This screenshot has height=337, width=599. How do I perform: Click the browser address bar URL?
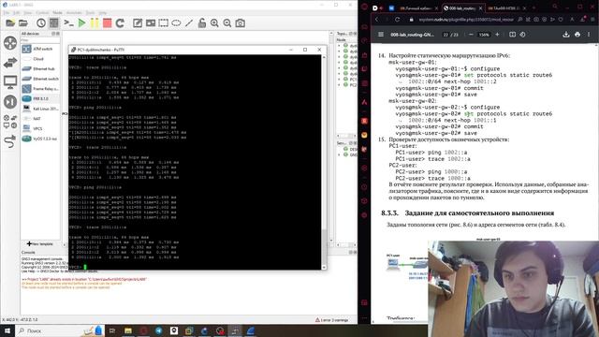[466, 19]
